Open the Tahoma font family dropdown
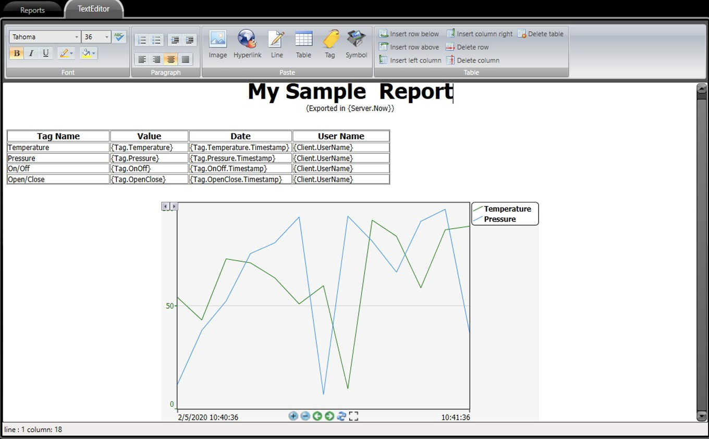This screenshot has width=709, height=439. click(x=77, y=37)
